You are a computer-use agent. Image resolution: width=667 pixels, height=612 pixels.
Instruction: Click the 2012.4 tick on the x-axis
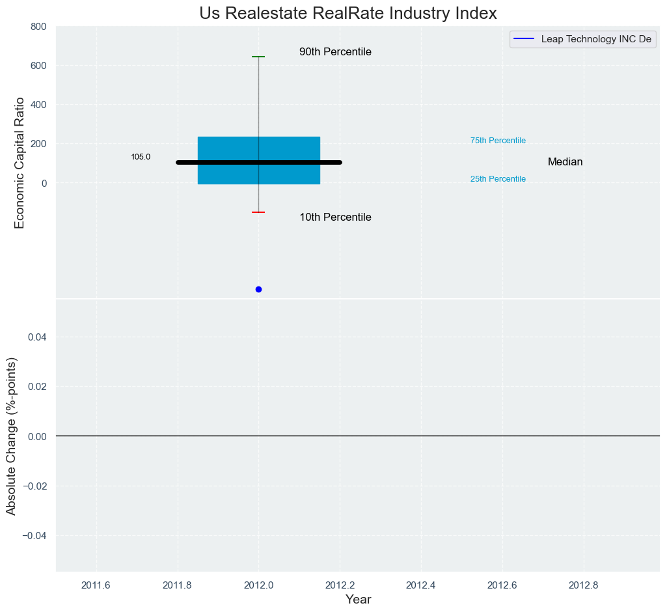(x=421, y=585)
